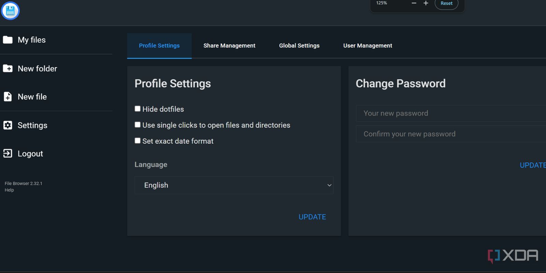Open the Share Management tab
The image size is (546, 273).
click(229, 46)
